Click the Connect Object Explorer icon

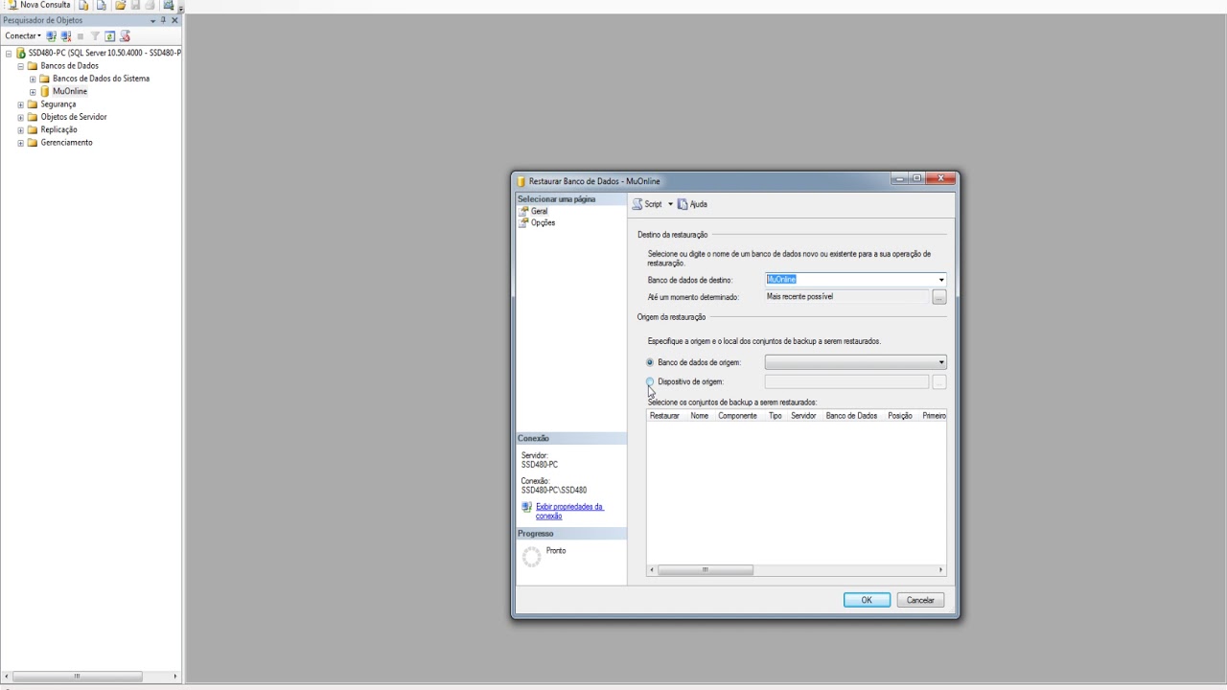[x=52, y=36]
